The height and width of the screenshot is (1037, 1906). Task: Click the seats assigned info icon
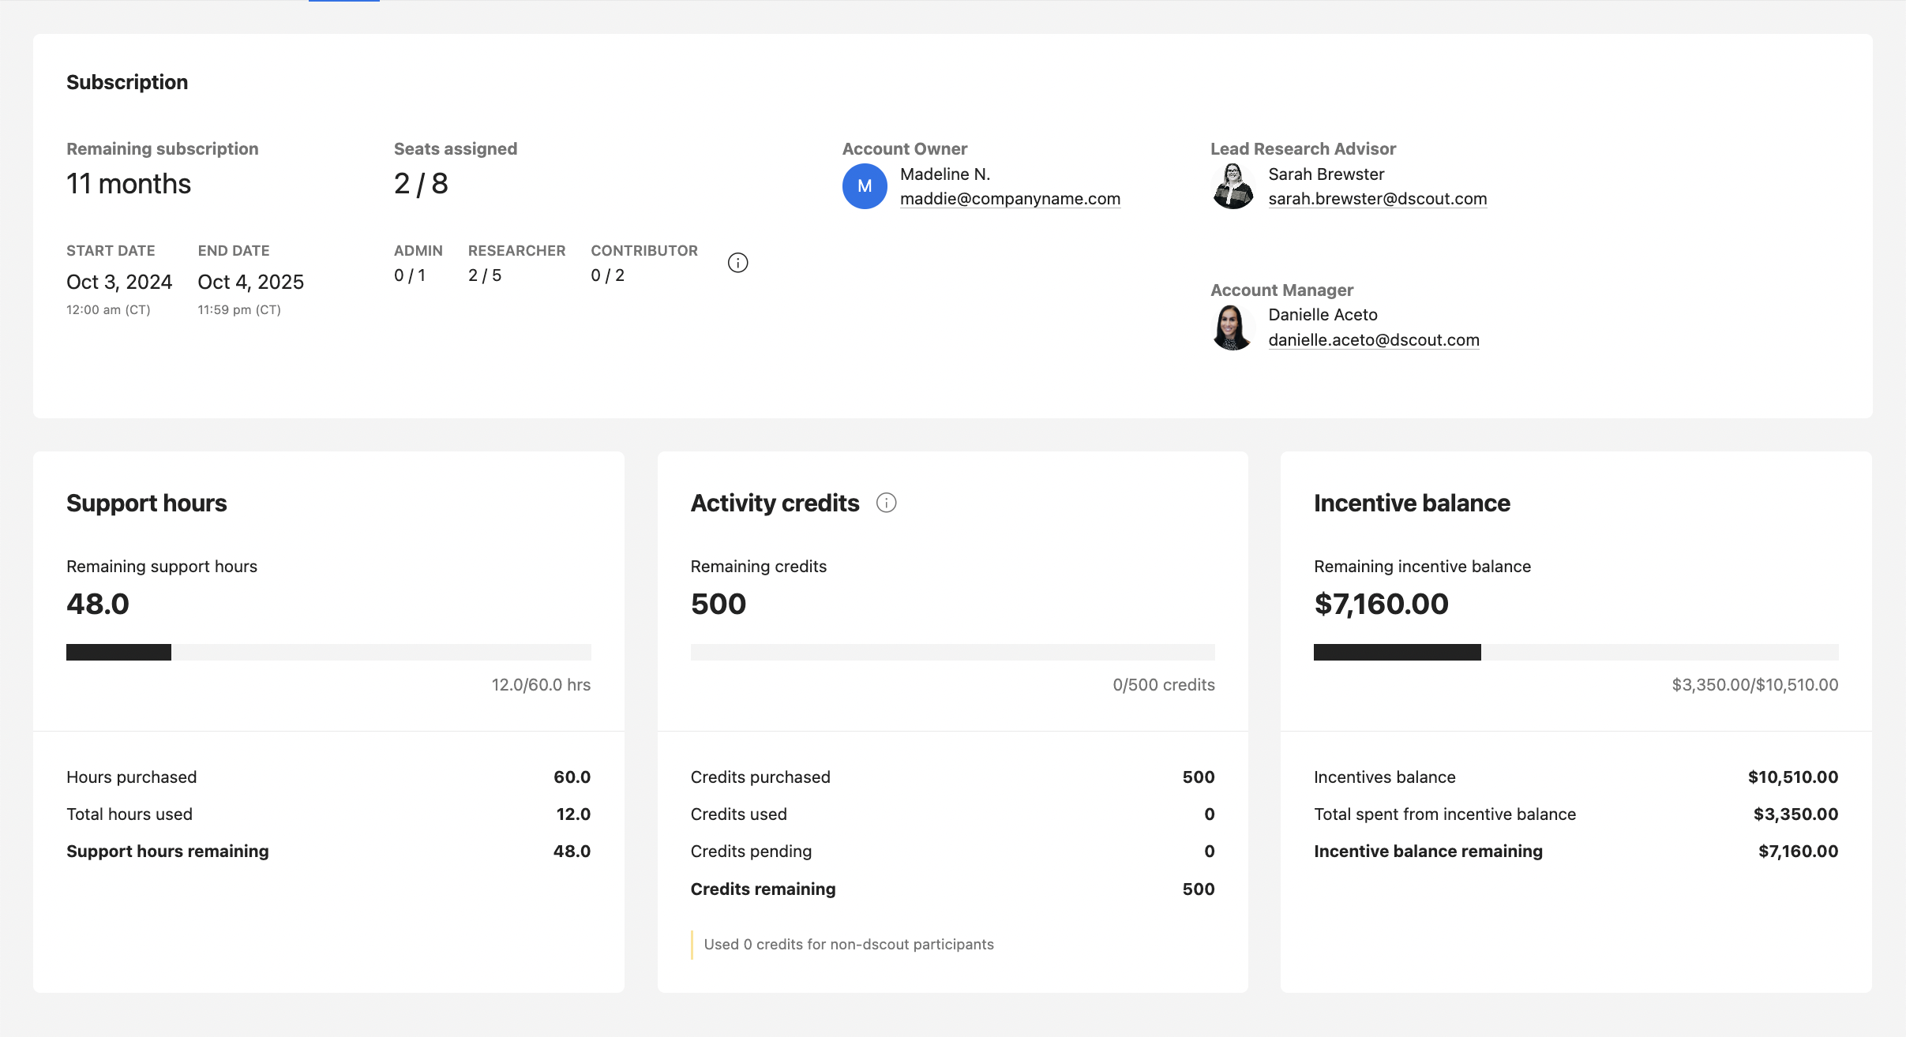[x=737, y=263]
